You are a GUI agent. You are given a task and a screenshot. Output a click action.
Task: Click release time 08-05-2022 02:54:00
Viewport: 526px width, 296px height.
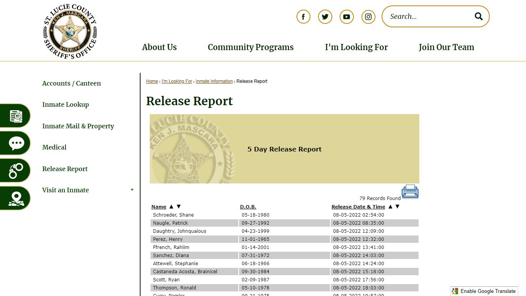click(x=358, y=215)
